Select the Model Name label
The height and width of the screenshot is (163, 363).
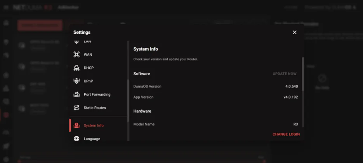pos(144,124)
